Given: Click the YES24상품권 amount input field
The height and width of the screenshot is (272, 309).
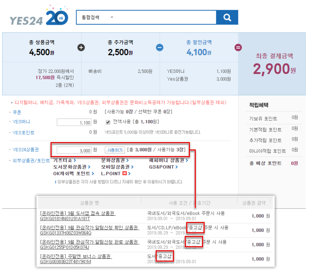Looking at the screenshot, I should click(74, 150).
